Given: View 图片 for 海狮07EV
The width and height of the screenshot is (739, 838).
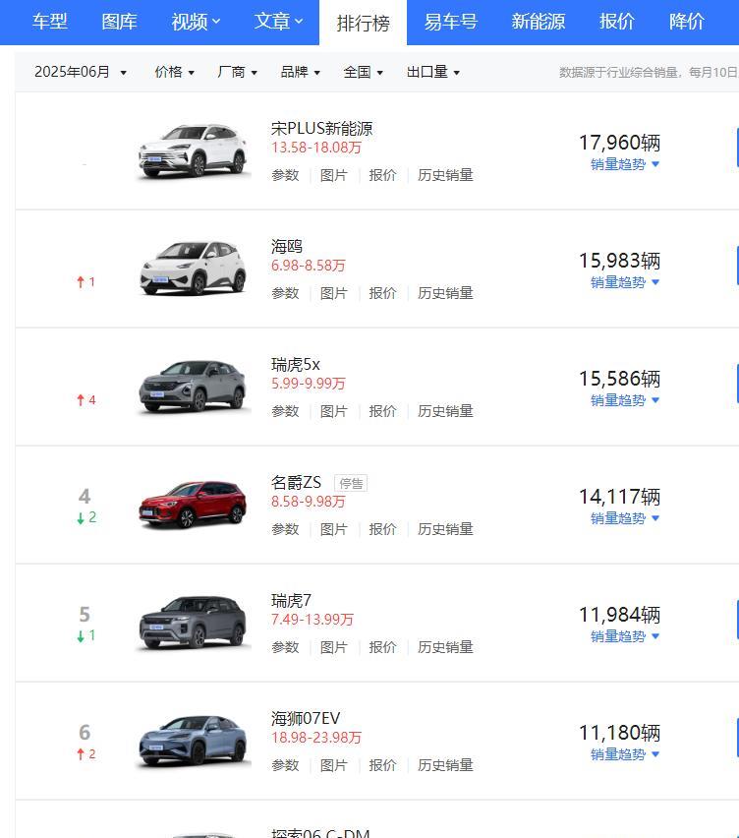Looking at the screenshot, I should tap(334, 766).
